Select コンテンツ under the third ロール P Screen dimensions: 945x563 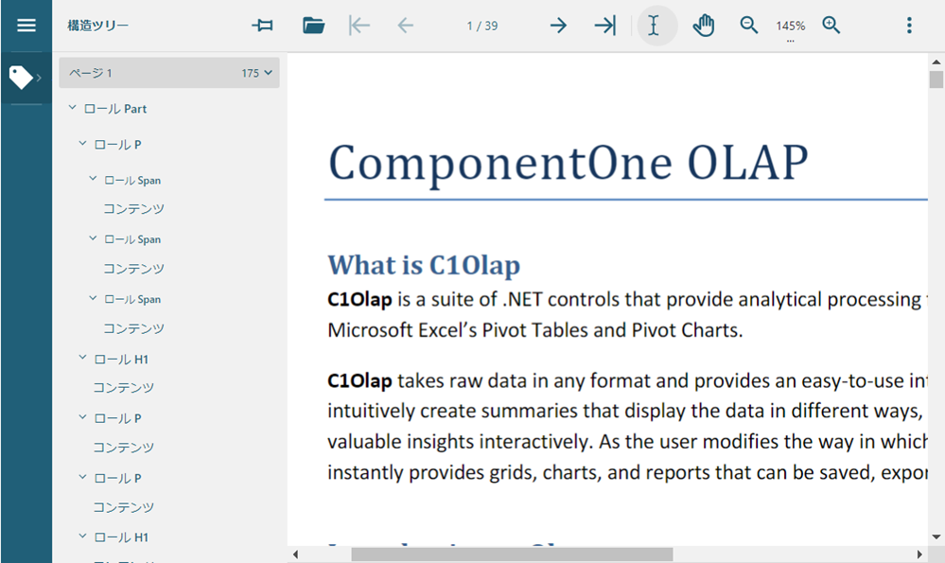124,507
